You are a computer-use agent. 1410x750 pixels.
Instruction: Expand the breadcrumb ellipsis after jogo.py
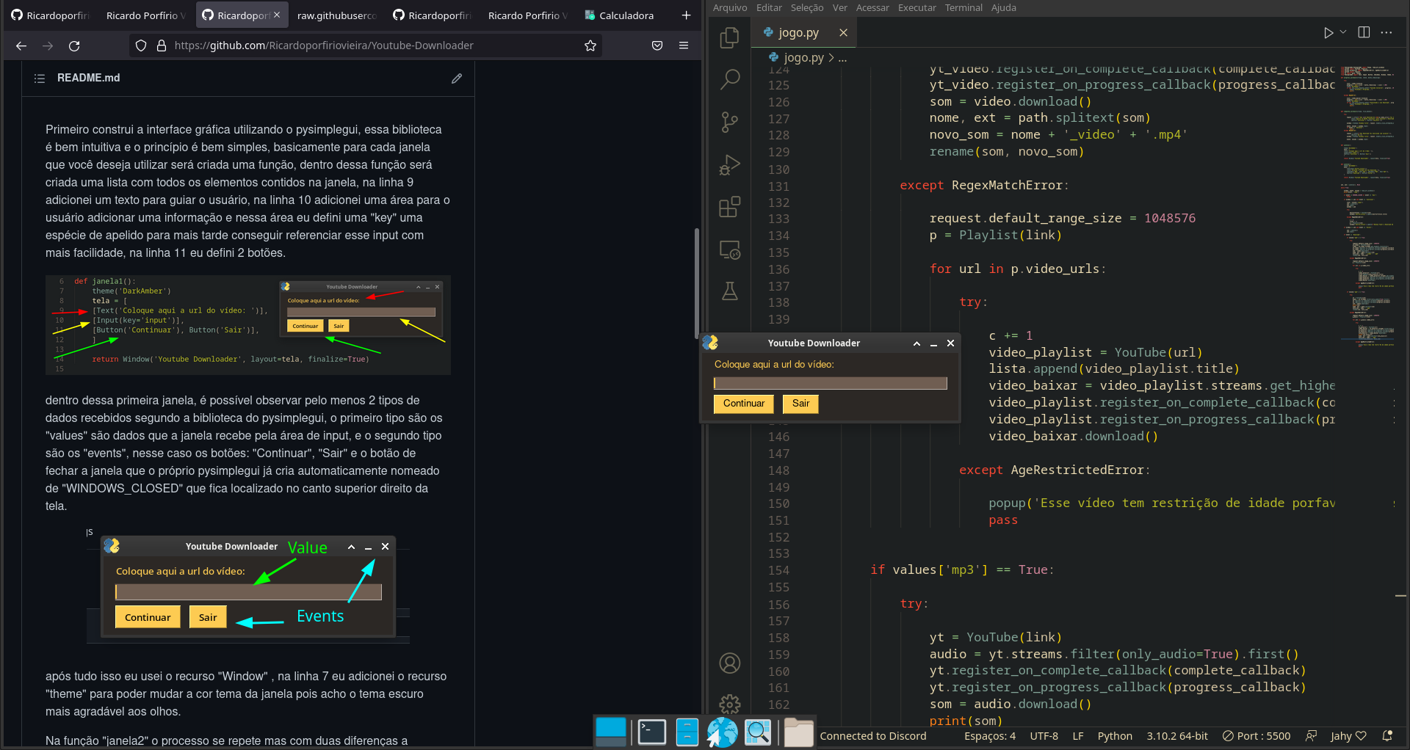click(x=842, y=57)
